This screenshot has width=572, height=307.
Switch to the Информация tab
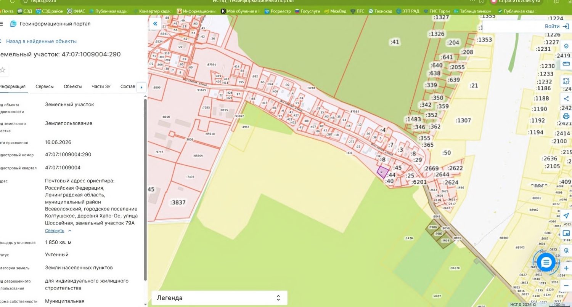(x=13, y=86)
